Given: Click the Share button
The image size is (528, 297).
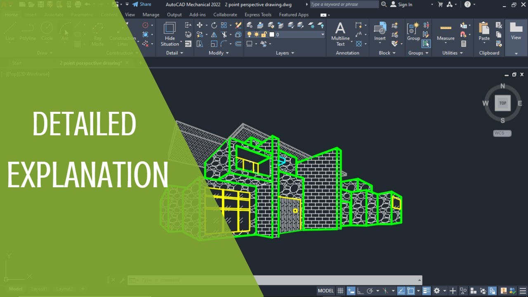Looking at the screenshot, I should coord(141,4).
